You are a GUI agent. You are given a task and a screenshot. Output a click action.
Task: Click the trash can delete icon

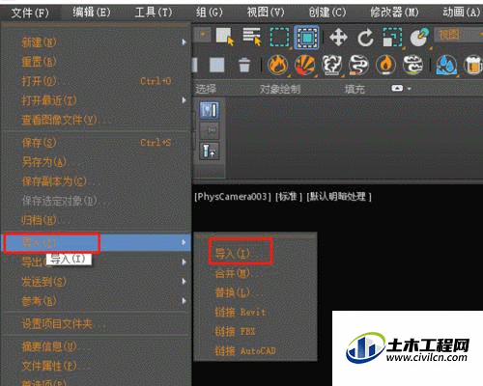[244, 65]
